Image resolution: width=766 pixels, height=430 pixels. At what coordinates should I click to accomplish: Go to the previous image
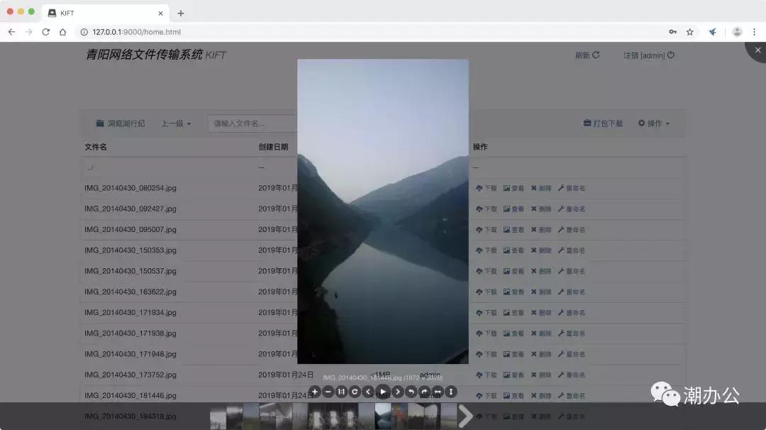[x=369, y=391]
